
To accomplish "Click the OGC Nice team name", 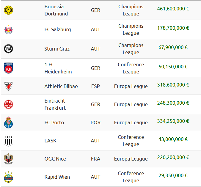I will 55,159.
